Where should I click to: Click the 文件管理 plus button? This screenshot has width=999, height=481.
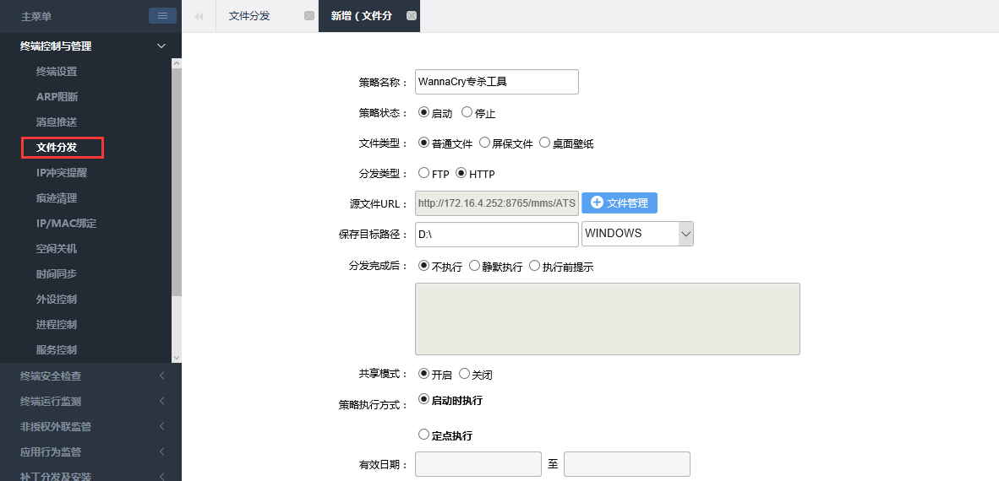619,203
